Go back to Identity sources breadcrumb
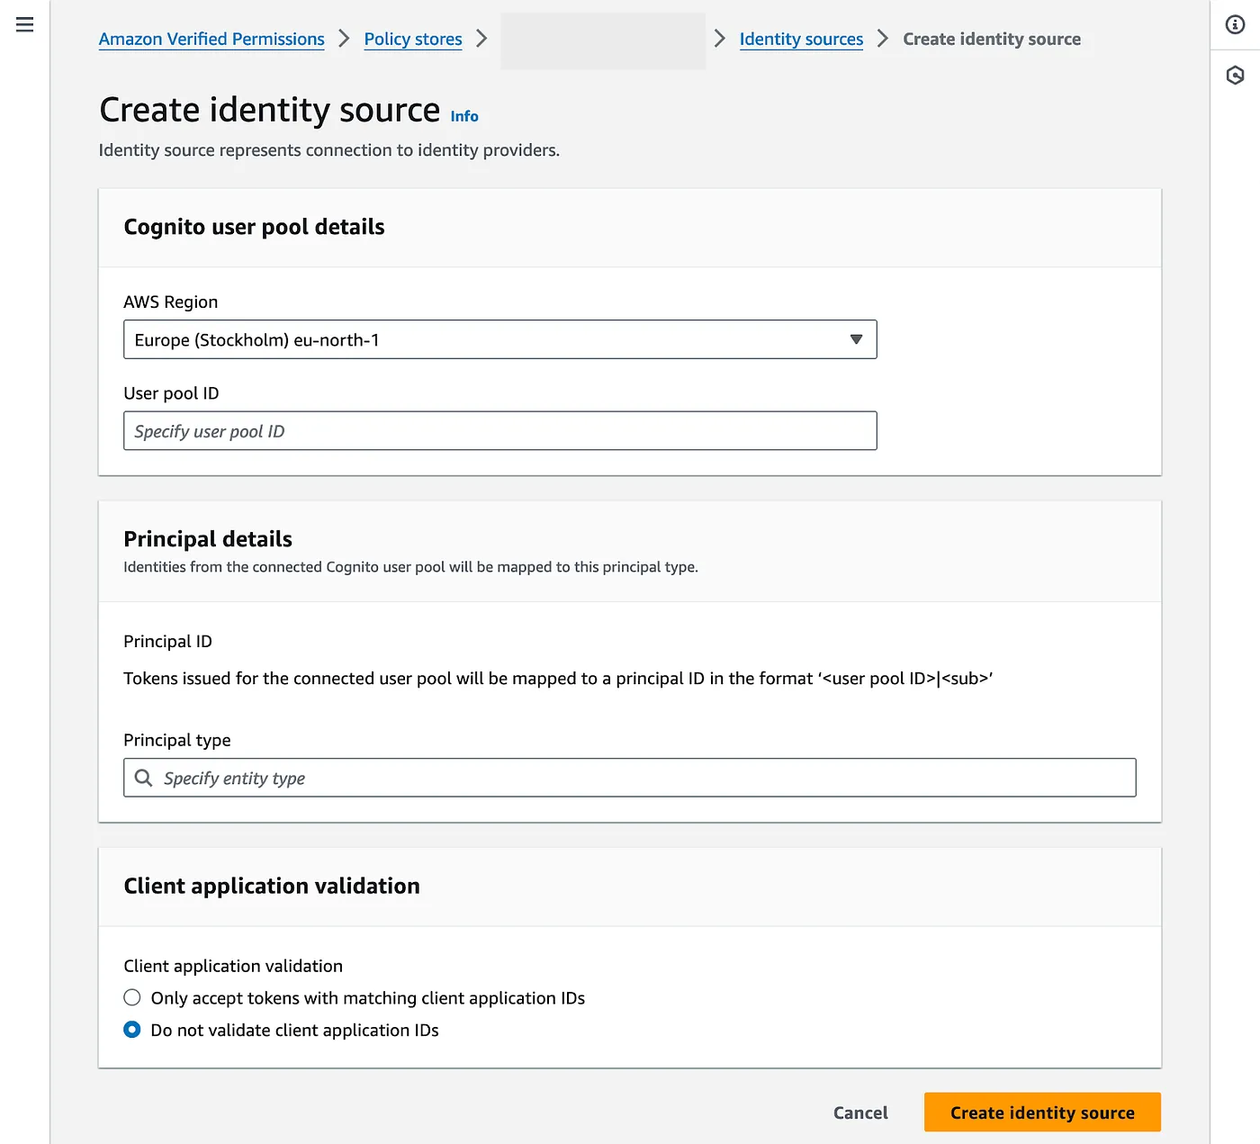 click(801, 39)
